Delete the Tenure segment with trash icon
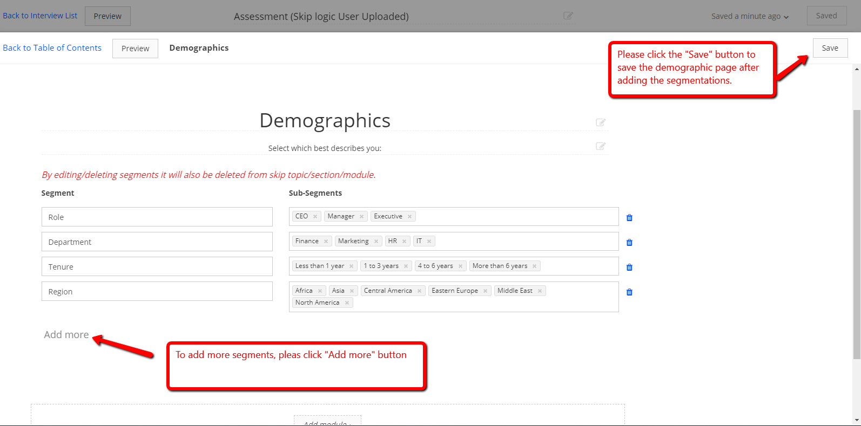 pos(629,267)
